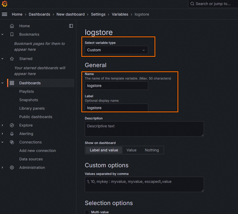Screen dimensions: 238x214
Task: Click the Search or jump to box
Action: (213, 4)
